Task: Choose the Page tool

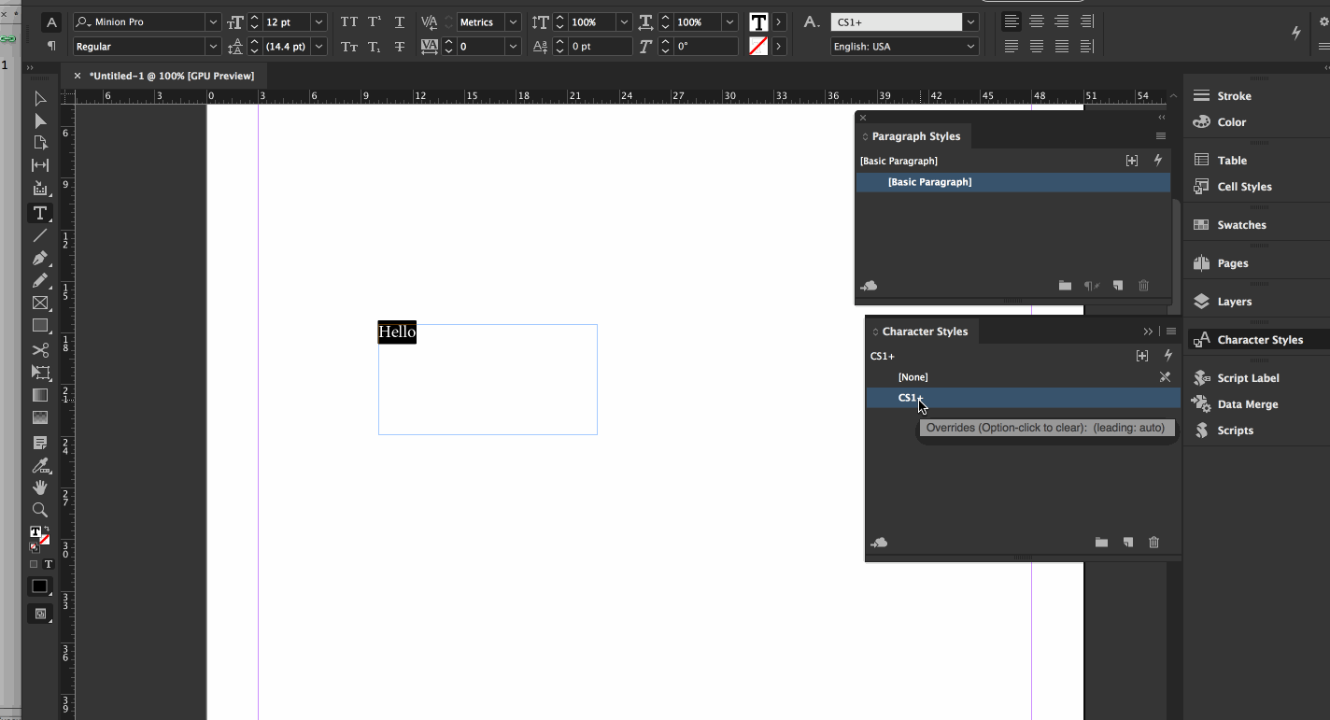Action: tap(40, 143)
